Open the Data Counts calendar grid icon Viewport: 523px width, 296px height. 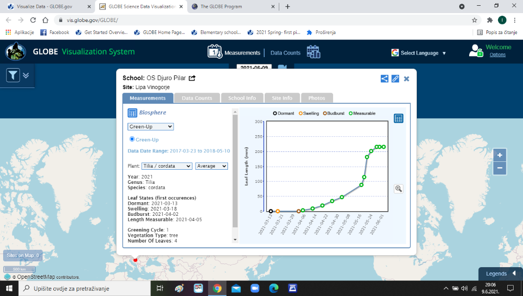(x=313, y=52)
